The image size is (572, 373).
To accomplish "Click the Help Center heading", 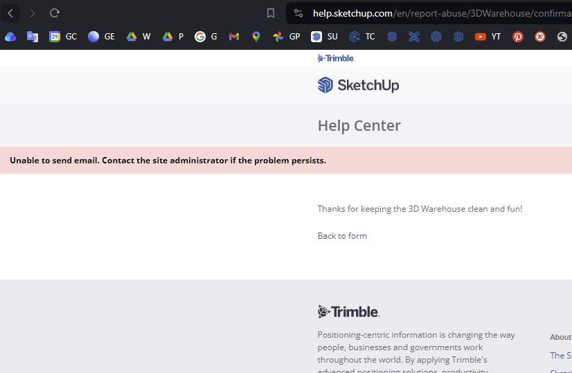I will tap(359, 126).
